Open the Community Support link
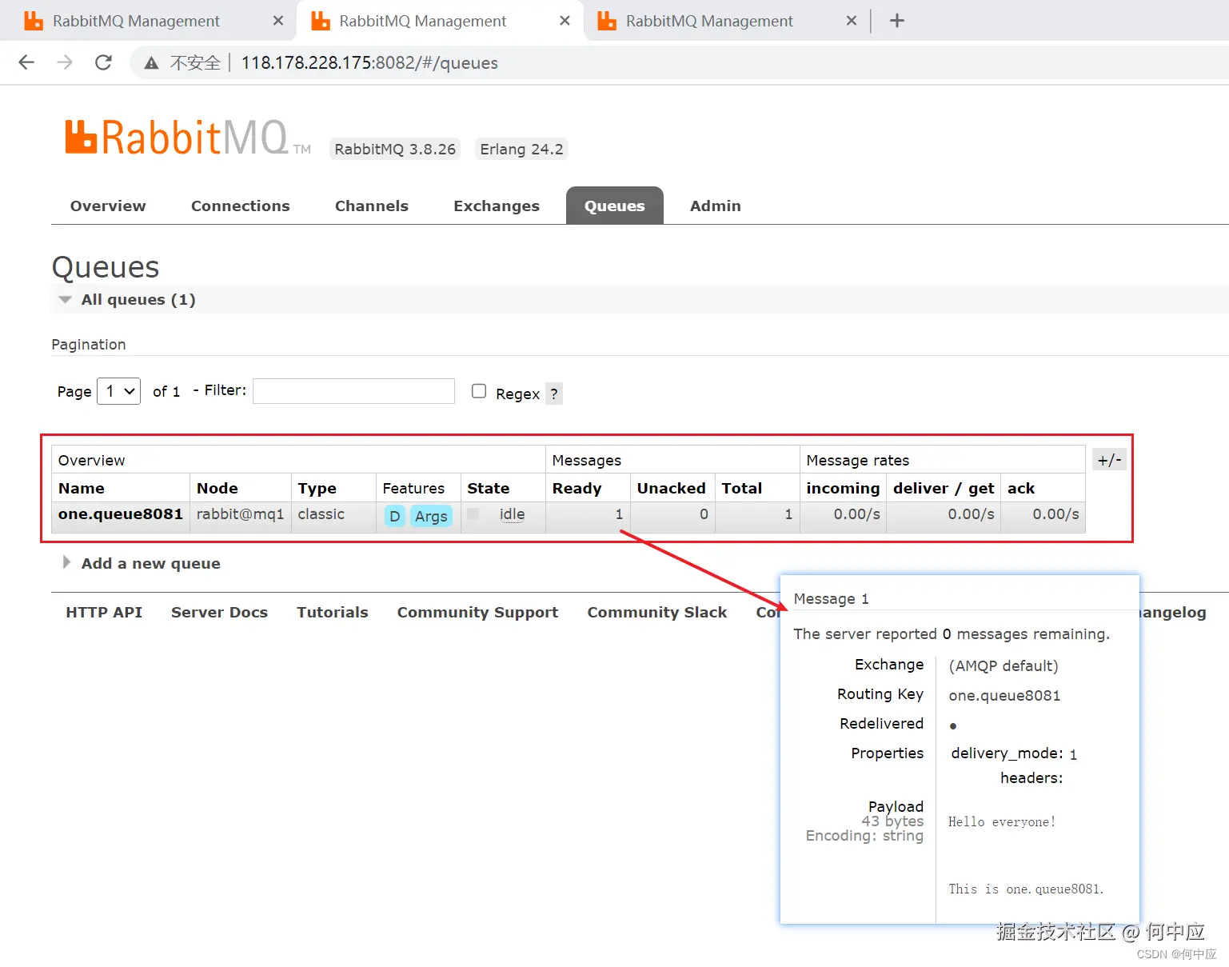This screenshot has height=967, width=1229. pos(477,612)
